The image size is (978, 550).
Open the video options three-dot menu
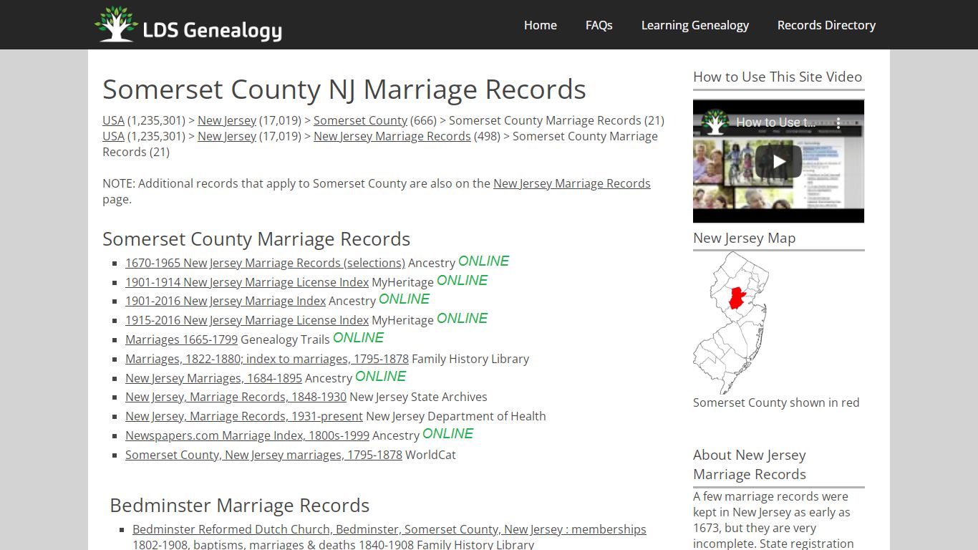[x=839, y=123]
